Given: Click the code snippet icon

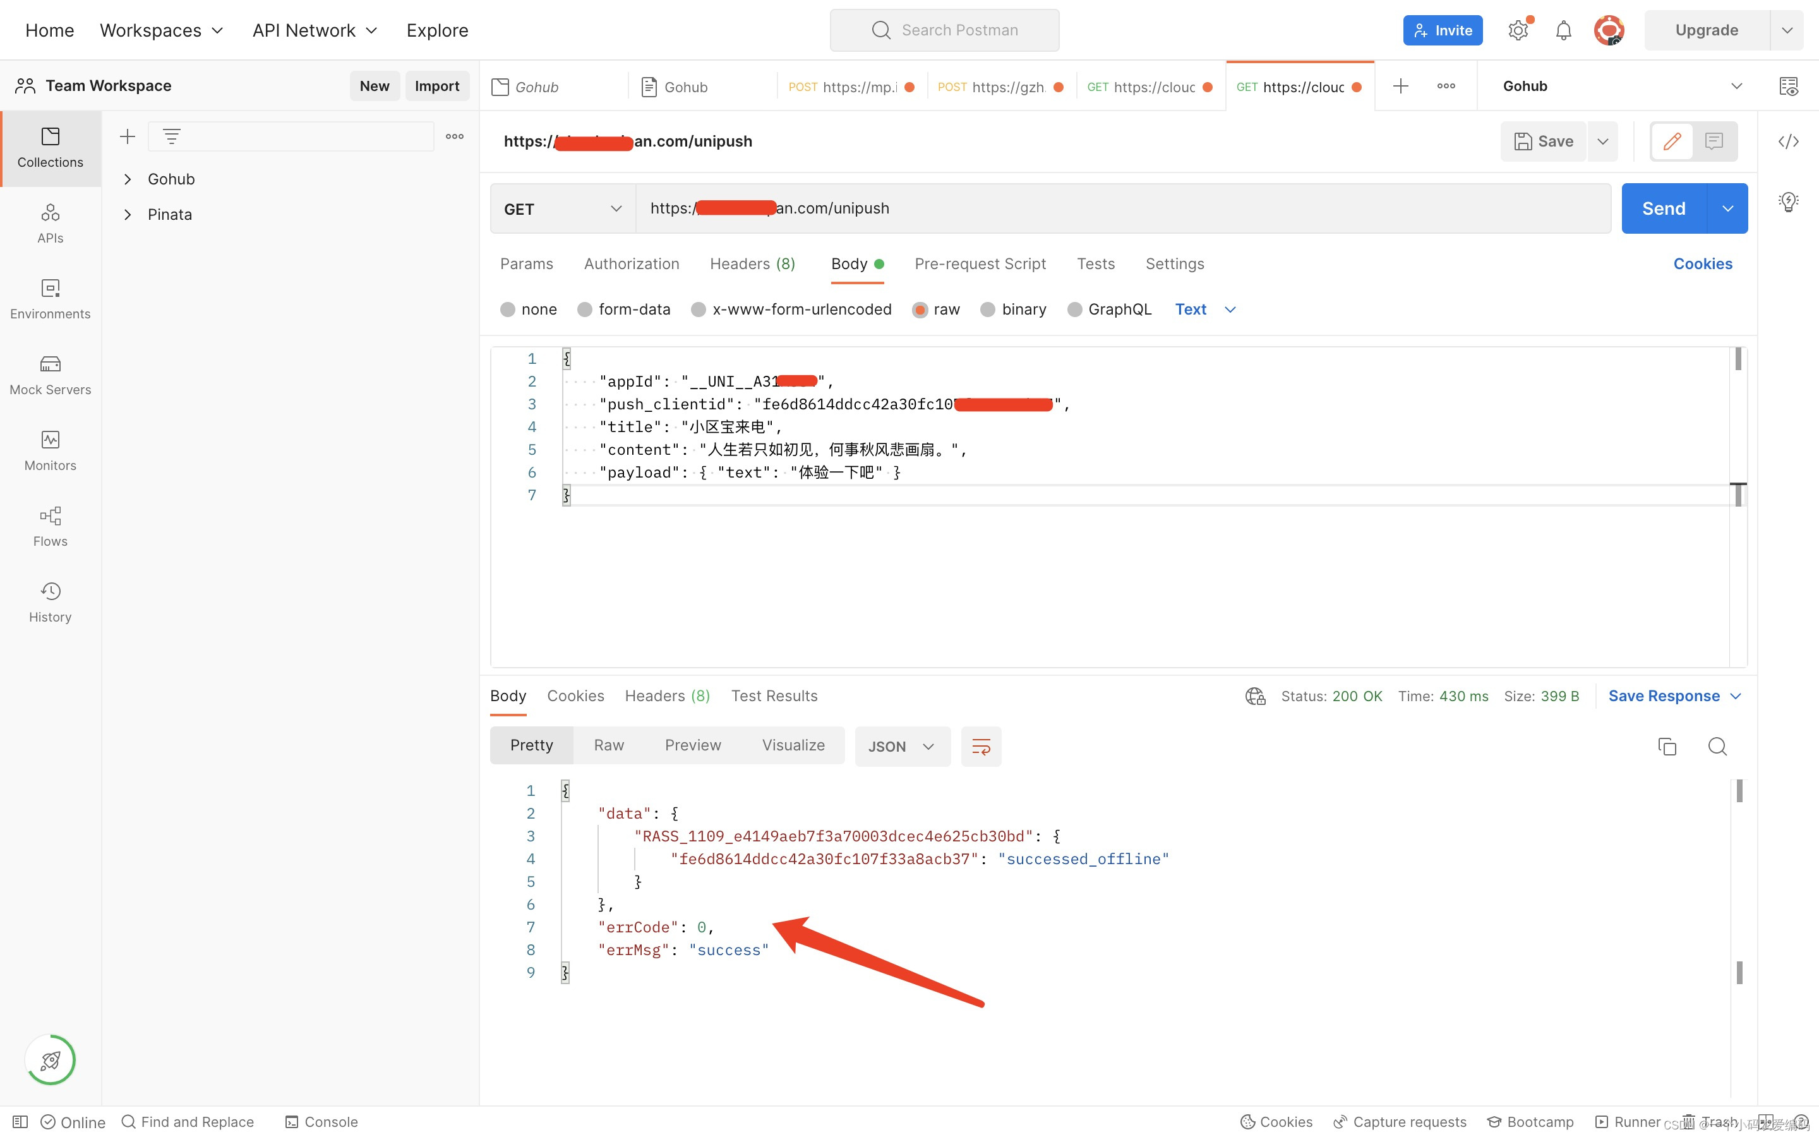Looking at the screenshot, I should click(x=1787, y=141).
